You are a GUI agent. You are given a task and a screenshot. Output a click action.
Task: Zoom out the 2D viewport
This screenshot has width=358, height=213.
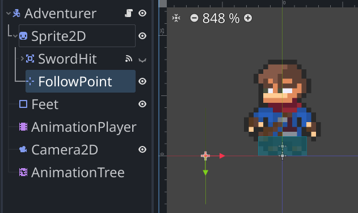pos(194,18)
